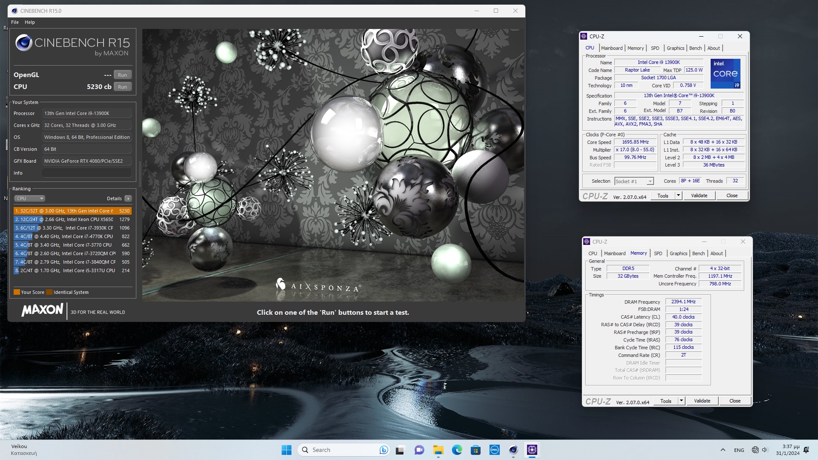Show hidden system tray icons
The image size is (818, 460).
point(723,450)
